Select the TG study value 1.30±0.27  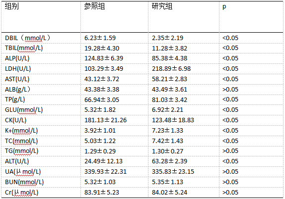tap(168, 151)
